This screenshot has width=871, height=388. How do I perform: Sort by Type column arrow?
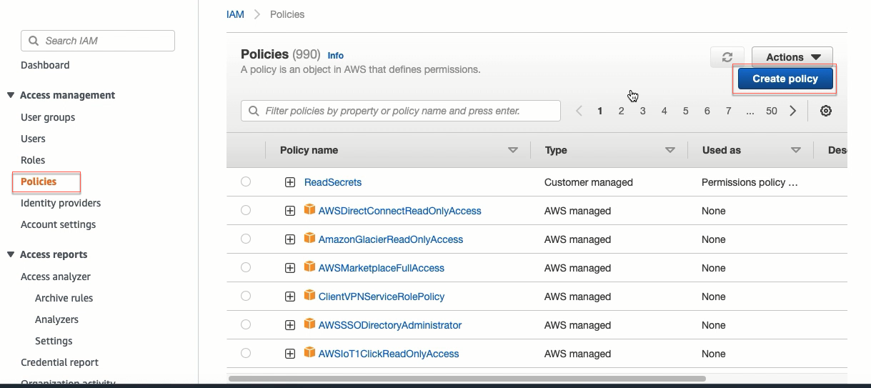[x=670, y=150]
